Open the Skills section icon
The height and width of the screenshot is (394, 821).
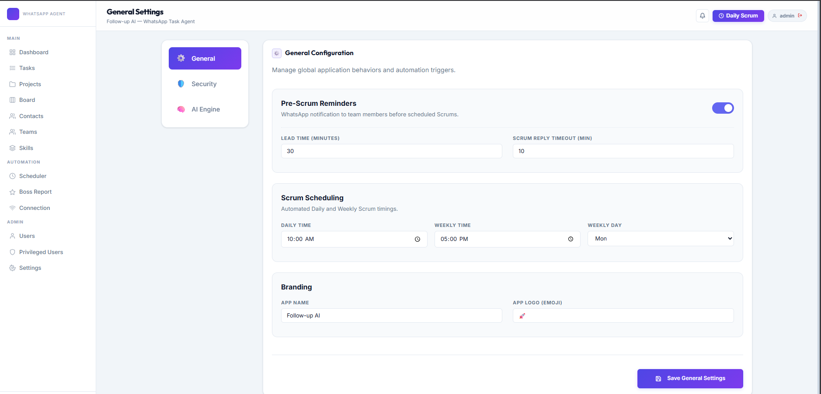[x=12, y=148]
